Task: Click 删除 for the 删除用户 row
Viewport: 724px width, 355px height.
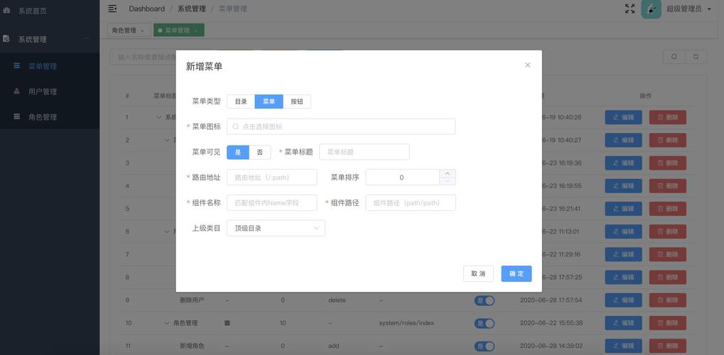Action: (668, 300)
